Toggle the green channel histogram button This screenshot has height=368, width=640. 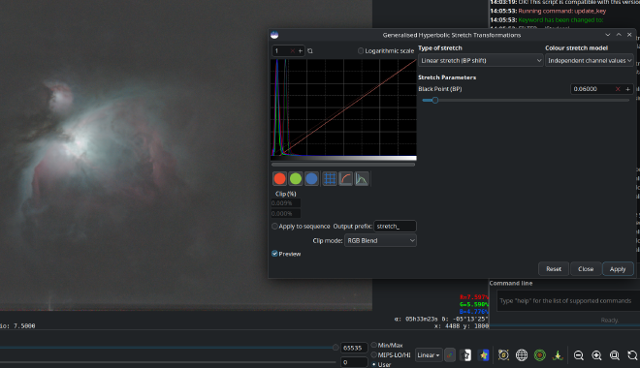[x=296, y=178]
